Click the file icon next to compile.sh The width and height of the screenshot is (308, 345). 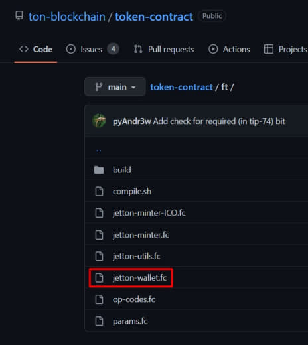tap(99, 191)
